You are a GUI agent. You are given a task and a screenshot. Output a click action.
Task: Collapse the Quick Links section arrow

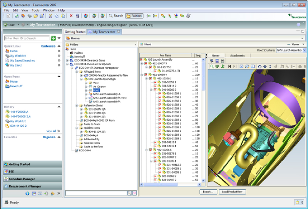point(59,46)
